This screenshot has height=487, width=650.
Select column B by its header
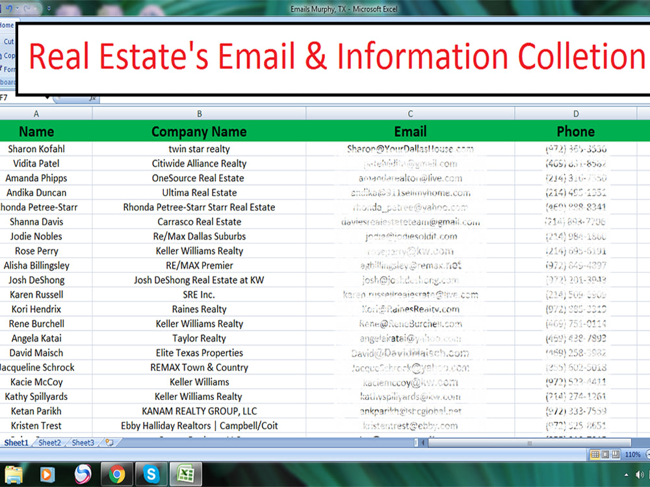click(x=199, y=114)
